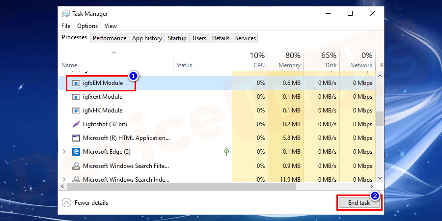Image resolution: width=442 pixels, height=221 pixels.
Task: Click the igfxHK Module process icon
Action: tap(76, 110)
